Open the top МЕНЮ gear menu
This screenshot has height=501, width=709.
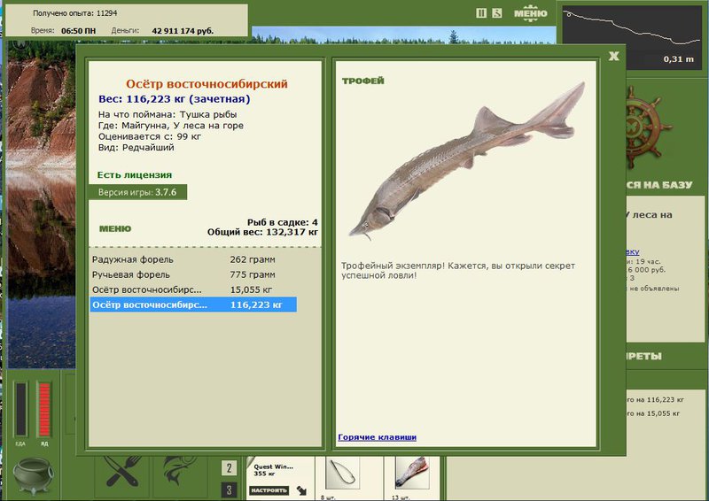(530, 13)
